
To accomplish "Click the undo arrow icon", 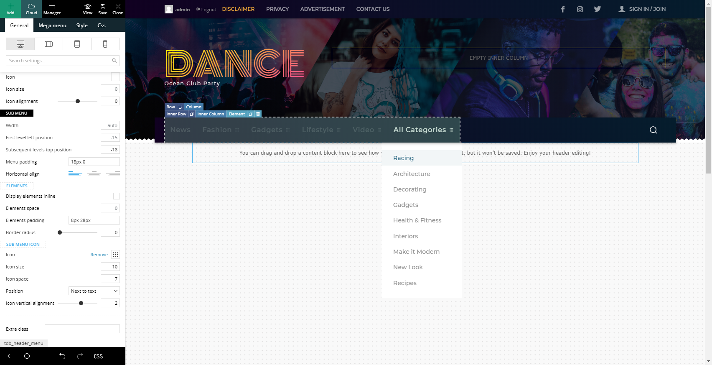I will click(62, 356).
